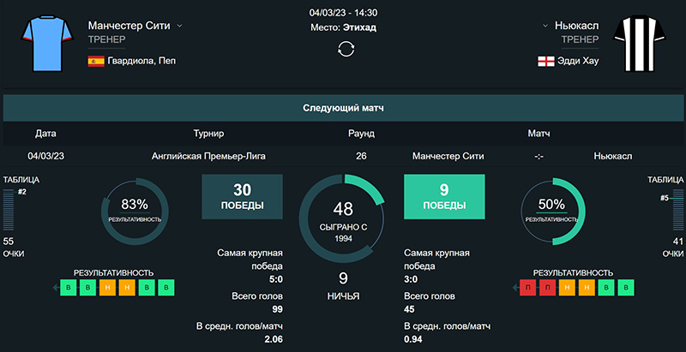Click the left form arrow near Manchester City results
This screenshot has height=352, width=686.
point(56,288)
